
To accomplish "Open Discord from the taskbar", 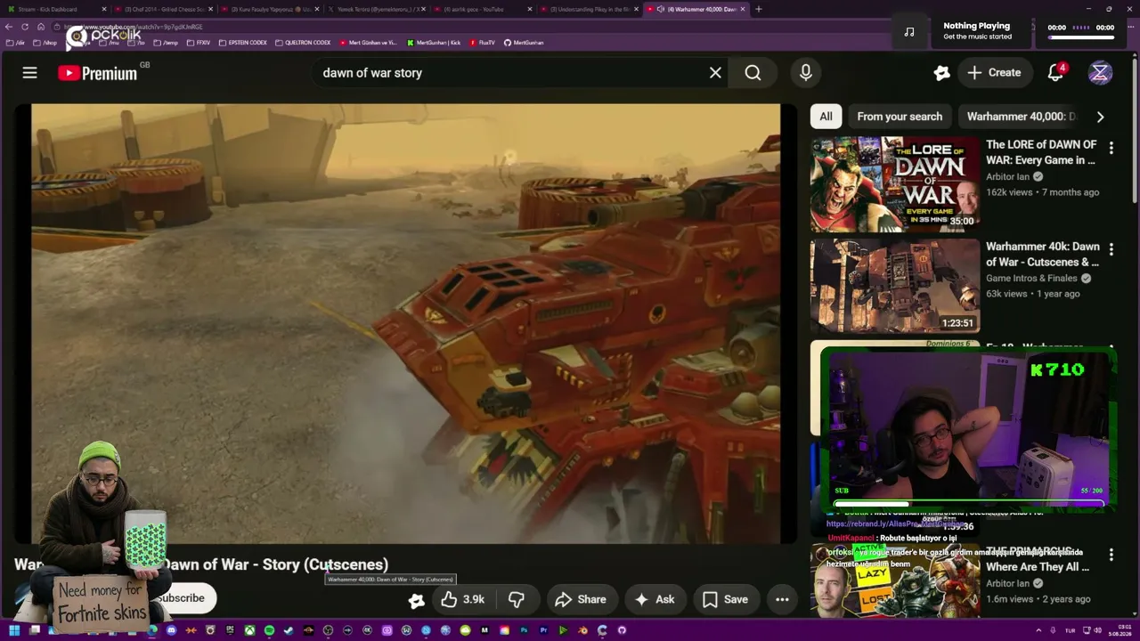I will pyautogui.click(x=171, y=630).
